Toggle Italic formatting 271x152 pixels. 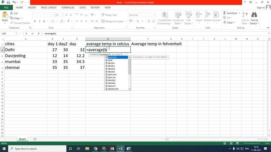tap(39, 21)
